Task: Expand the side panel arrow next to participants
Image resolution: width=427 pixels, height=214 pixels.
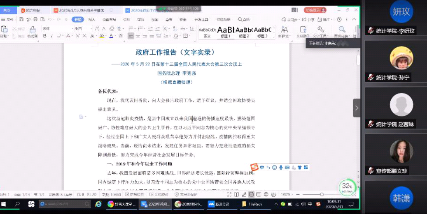Action: pyautogui.click(x=357, y=108)
